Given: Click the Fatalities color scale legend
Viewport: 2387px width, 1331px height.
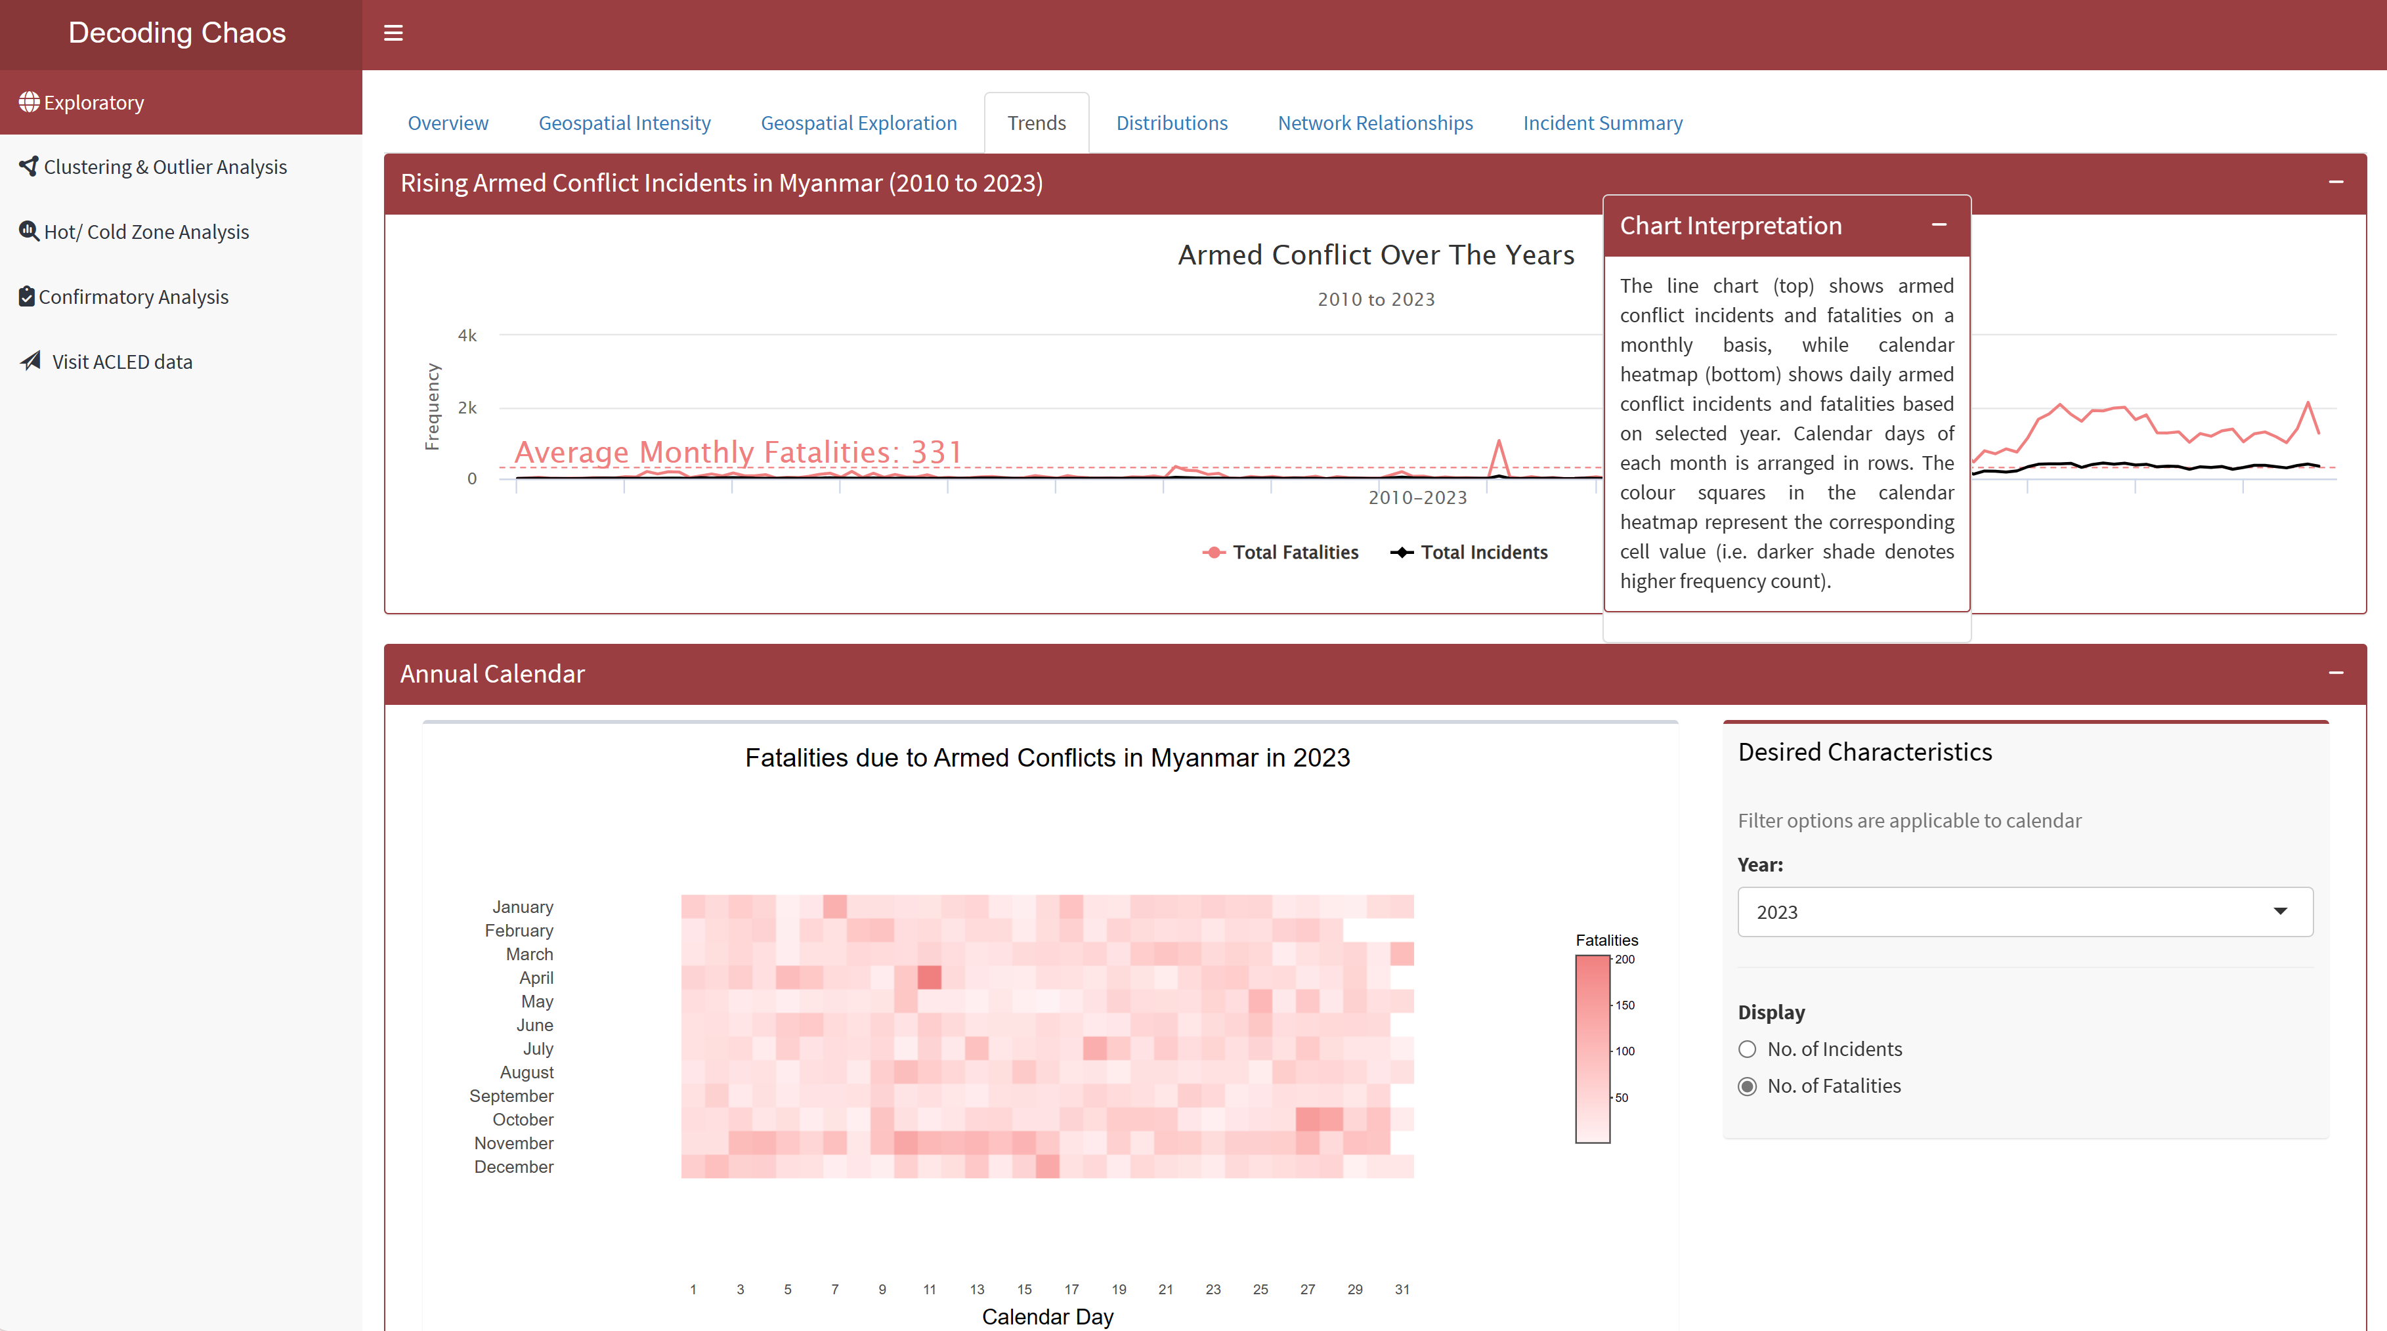Looking at the screenshot, I should point(1593,1049).
